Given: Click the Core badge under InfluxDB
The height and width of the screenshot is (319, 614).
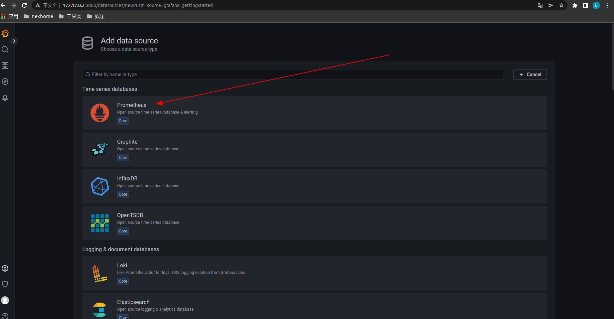Looking at the screenshot, I should 123,194.
